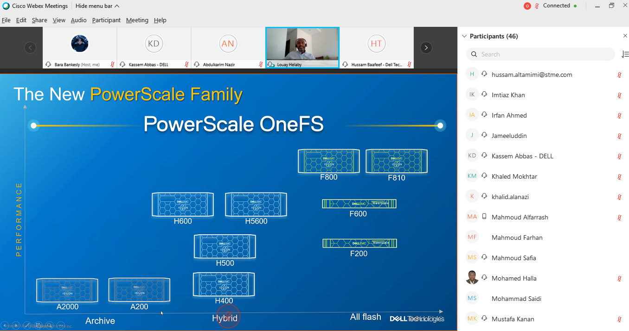The width and height of the screenshot is (629, 331).
Task: Toggle mute icon for Mustafa Kanan
Action: 619,319
